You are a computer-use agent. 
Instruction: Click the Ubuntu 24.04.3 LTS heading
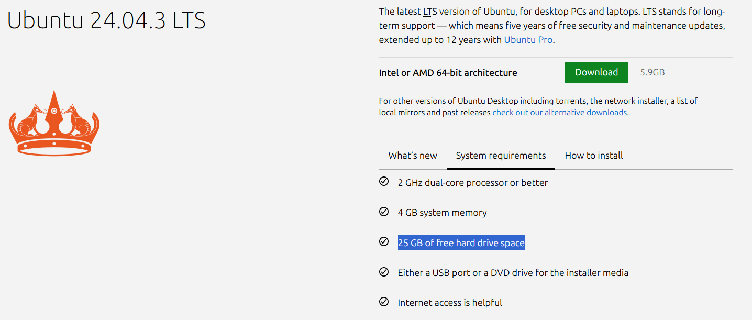pyautogui.click(x=106, y=20)
